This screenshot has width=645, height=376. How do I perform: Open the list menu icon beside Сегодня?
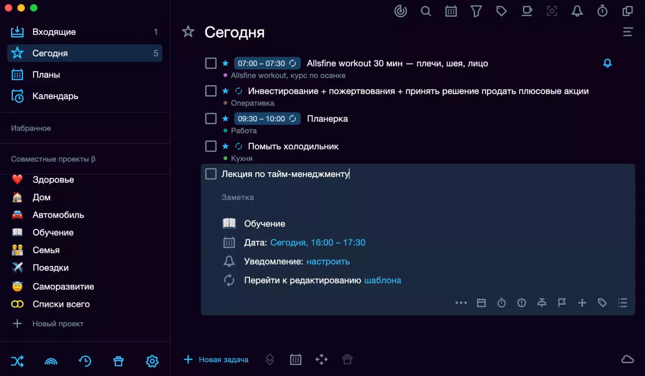pos(628,32)
